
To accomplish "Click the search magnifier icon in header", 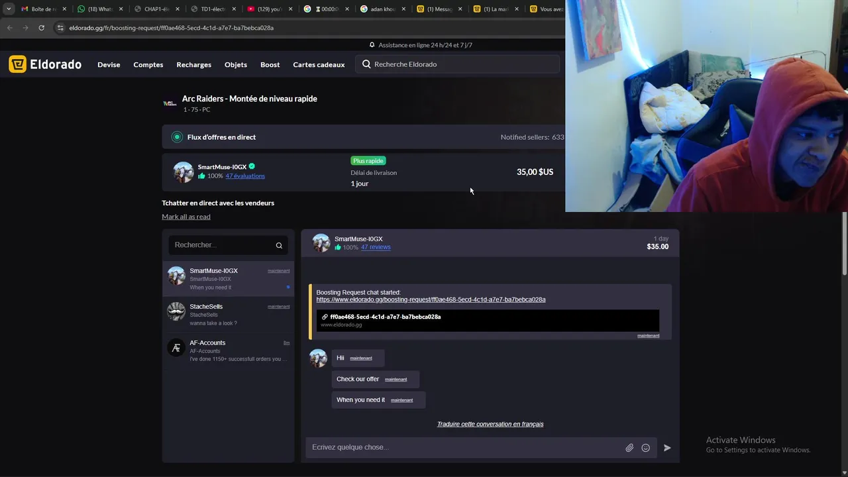I will [366, 64].
